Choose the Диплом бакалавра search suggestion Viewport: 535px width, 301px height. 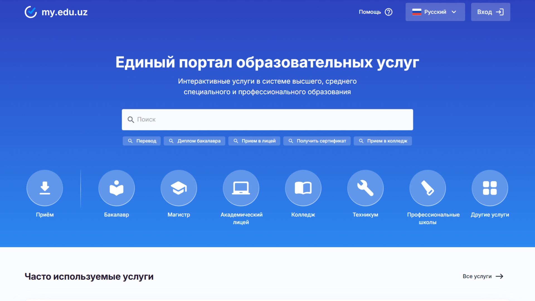tap(194, 141)
